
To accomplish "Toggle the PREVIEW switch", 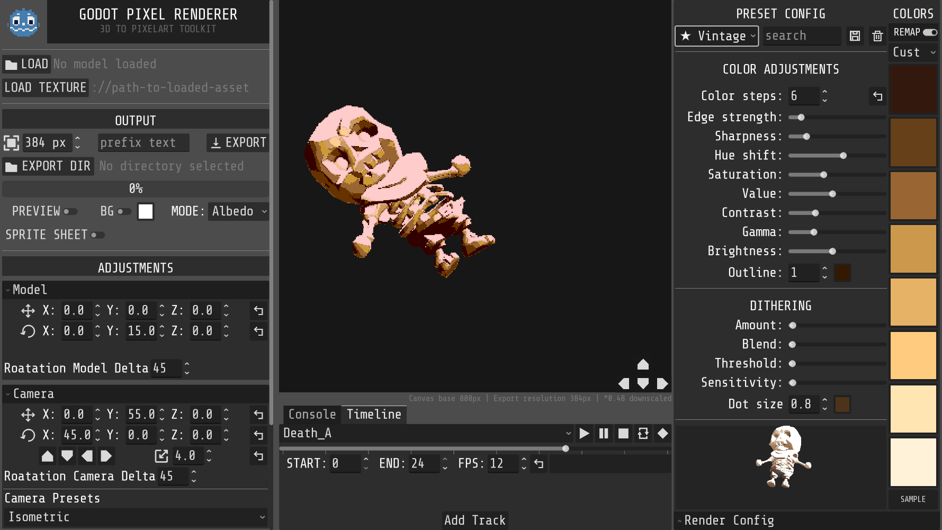I will pos(70,212).
